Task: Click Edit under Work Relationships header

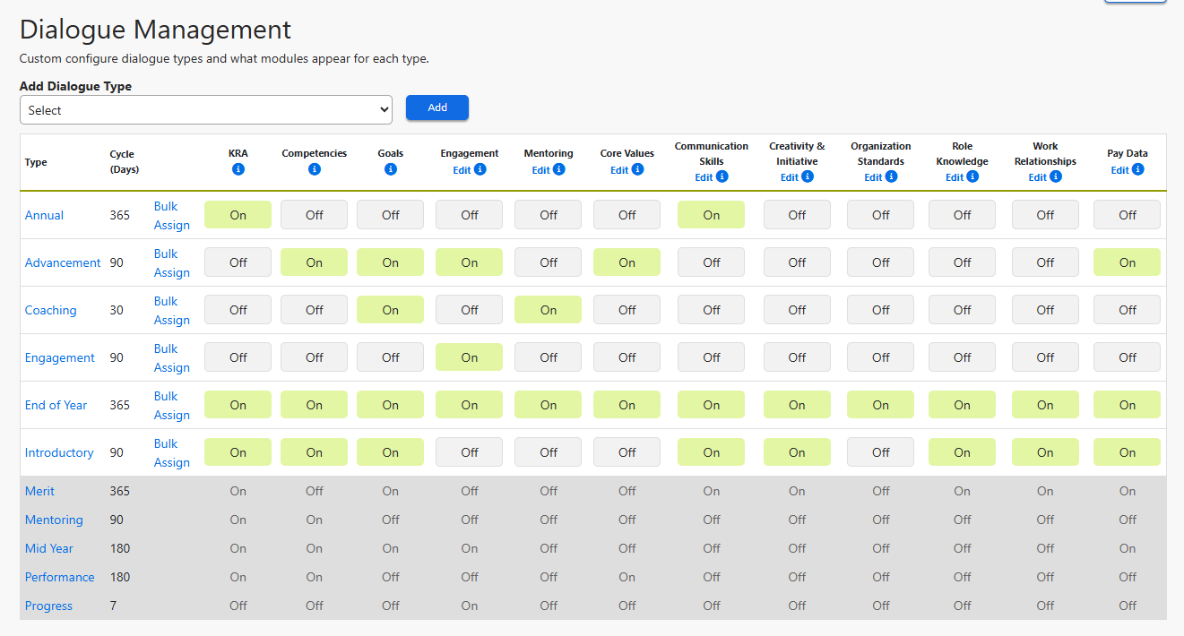Action: tap(1037, 177)
